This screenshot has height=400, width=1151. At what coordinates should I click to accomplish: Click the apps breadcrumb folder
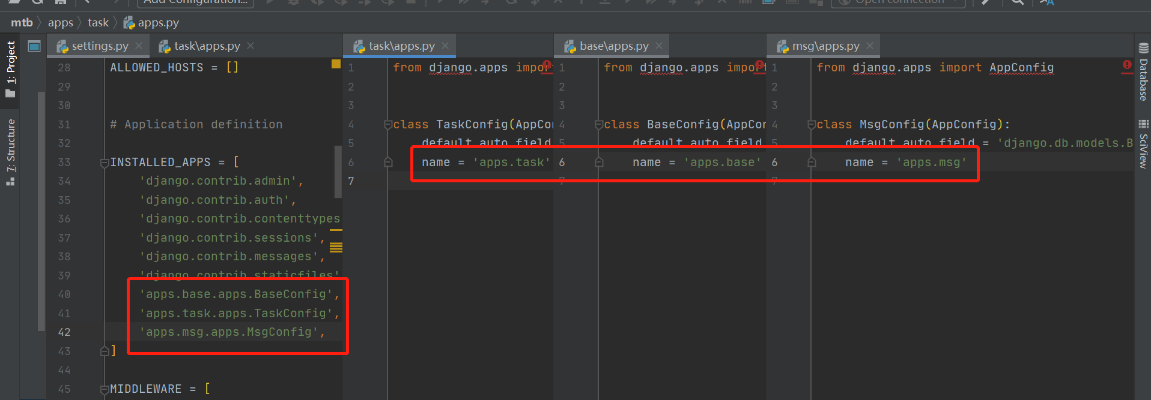(61, 23)
